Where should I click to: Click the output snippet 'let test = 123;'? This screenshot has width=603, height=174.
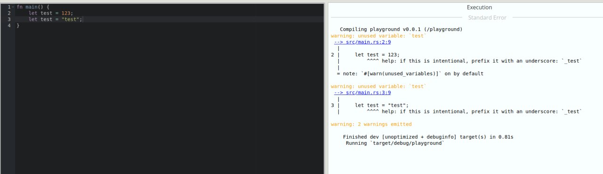tap(377, 55)
